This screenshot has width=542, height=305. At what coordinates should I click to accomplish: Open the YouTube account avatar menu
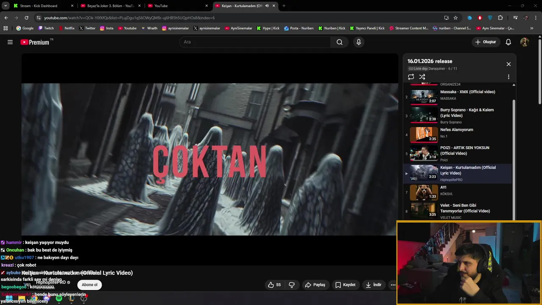click(524, 42)
